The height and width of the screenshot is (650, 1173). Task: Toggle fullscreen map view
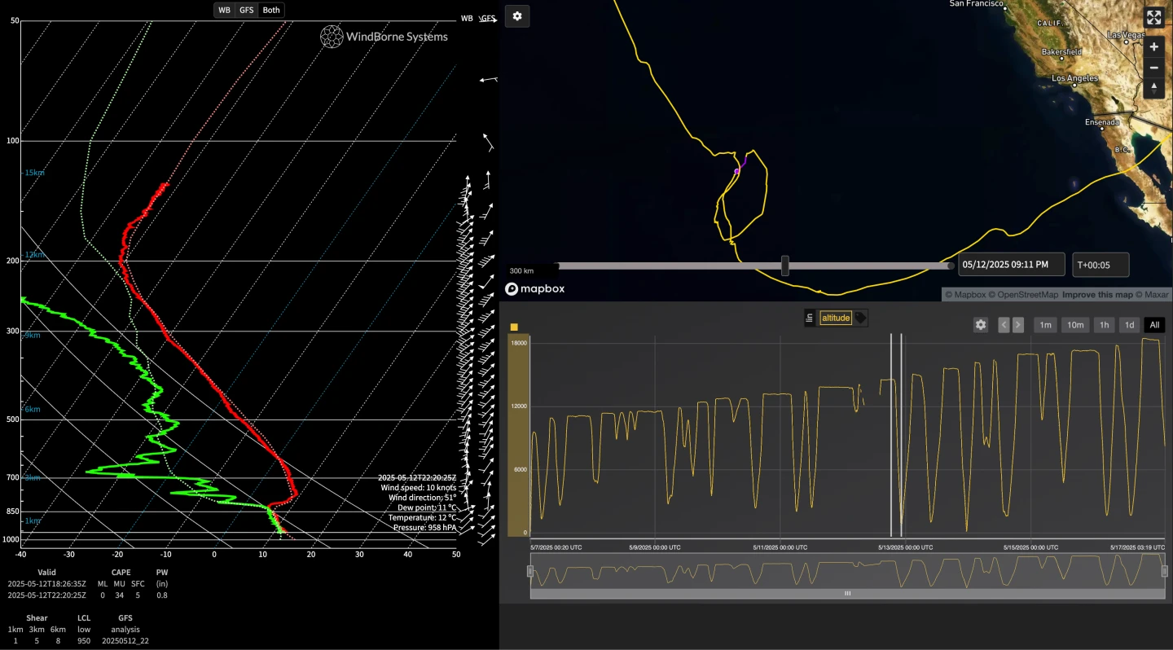pos(1153,18)
